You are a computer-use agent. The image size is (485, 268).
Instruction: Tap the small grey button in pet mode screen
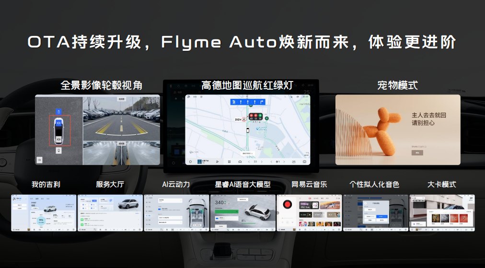(417, 153)
